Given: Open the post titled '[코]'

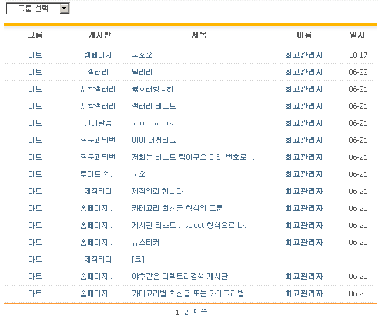Looking at the screenshot, I should 138,259.
